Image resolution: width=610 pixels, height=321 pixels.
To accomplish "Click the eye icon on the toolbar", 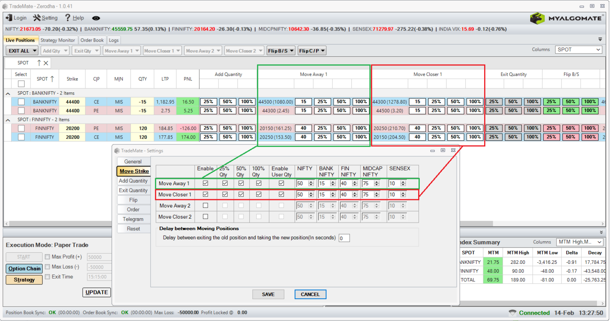I will (x=95, y=17).
